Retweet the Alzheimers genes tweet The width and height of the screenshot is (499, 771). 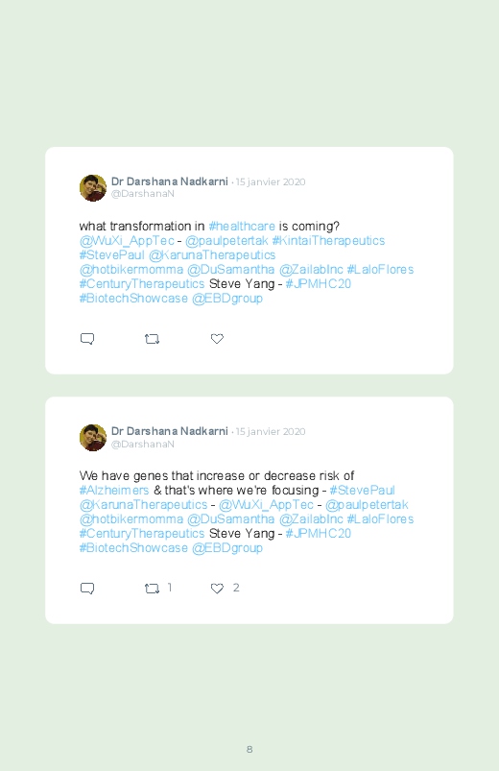click(x=152, y=588)
